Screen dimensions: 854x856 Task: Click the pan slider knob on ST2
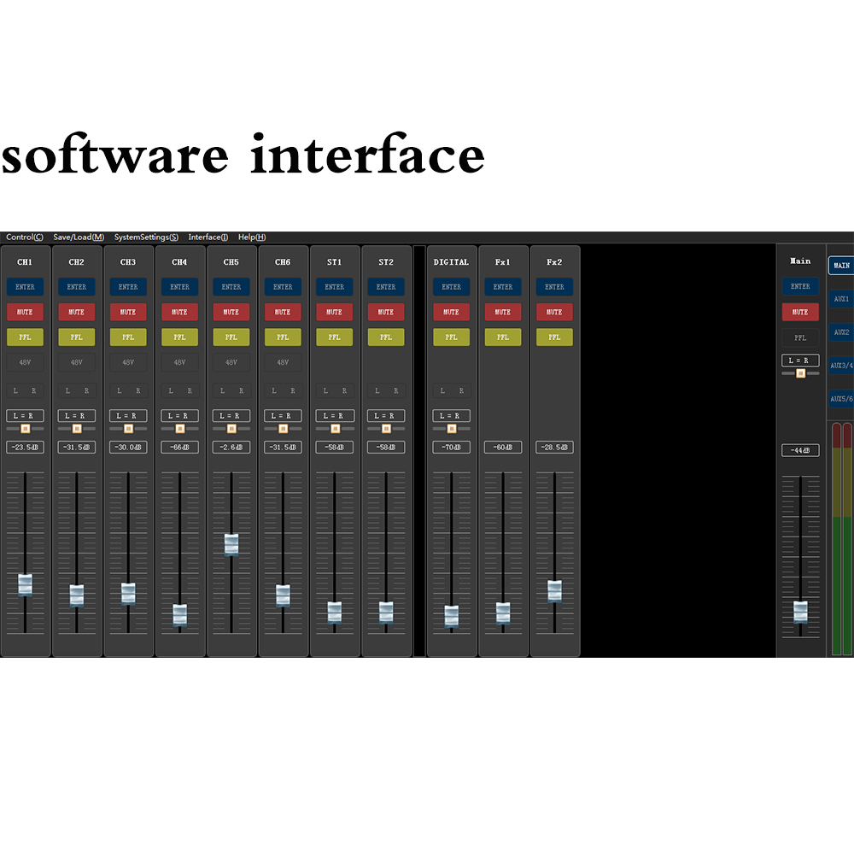click(x=386, y=429)
